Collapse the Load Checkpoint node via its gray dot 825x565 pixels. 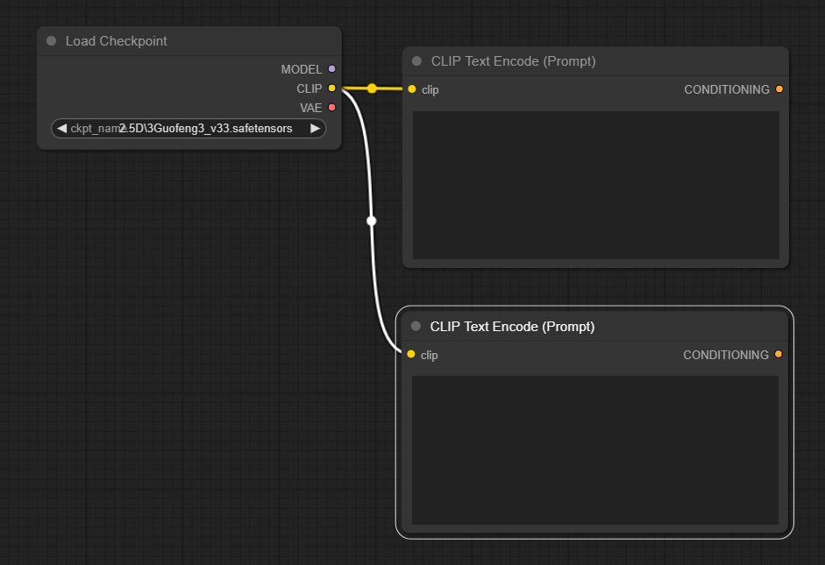point(51,41)
